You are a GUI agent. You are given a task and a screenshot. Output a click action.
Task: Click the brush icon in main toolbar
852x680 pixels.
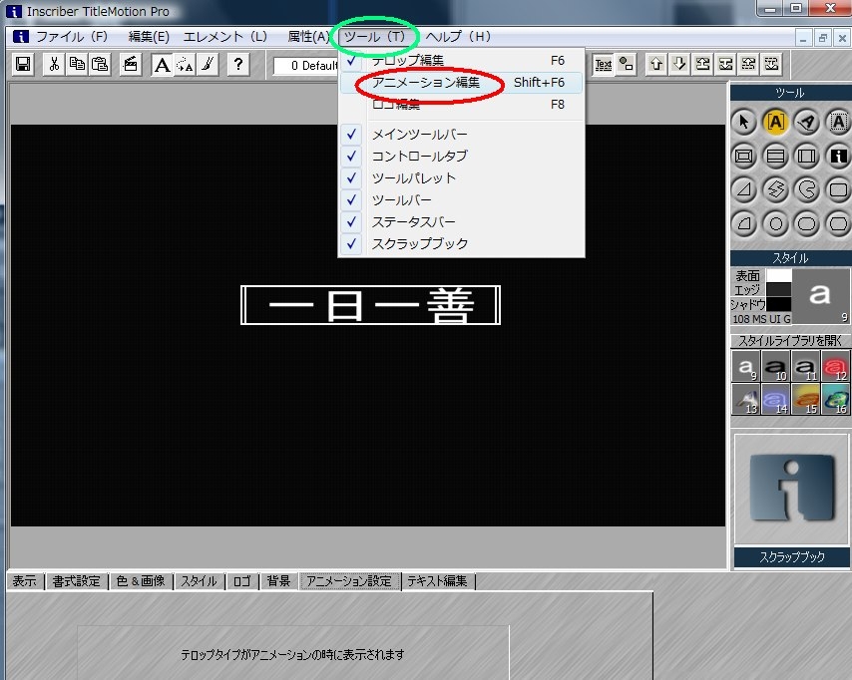coord(208,64)
